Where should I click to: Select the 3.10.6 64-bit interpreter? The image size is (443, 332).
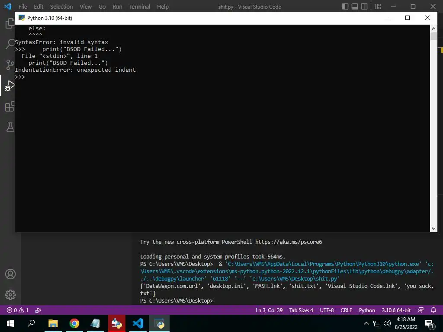(396, 310)
